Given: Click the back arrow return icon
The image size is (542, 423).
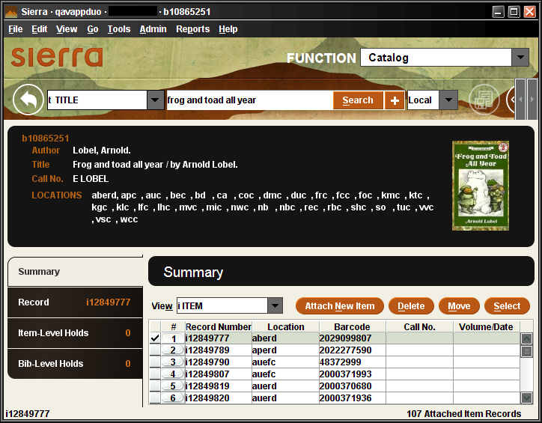Looking at the screenshot, I should click(28, 100).
